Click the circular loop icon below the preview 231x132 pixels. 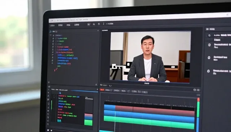click(110, 85)
